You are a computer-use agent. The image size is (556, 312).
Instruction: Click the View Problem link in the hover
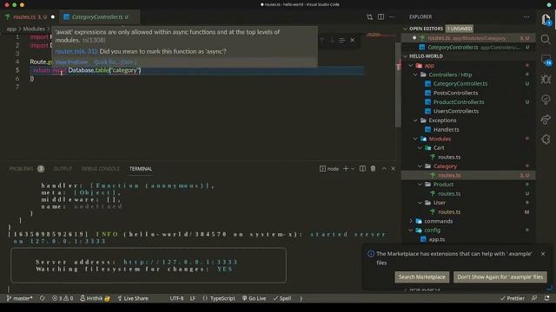[71, 62]
